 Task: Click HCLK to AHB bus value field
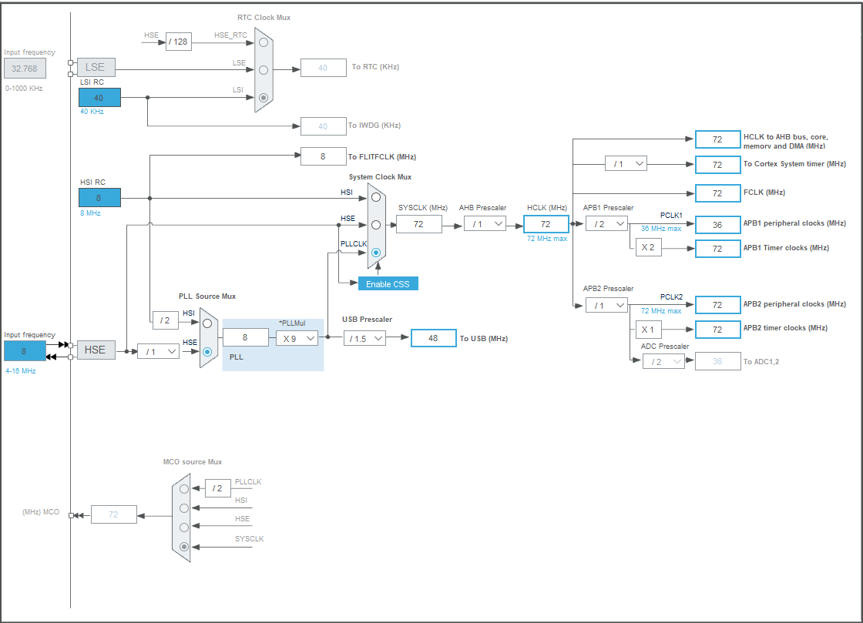(717, 139)
